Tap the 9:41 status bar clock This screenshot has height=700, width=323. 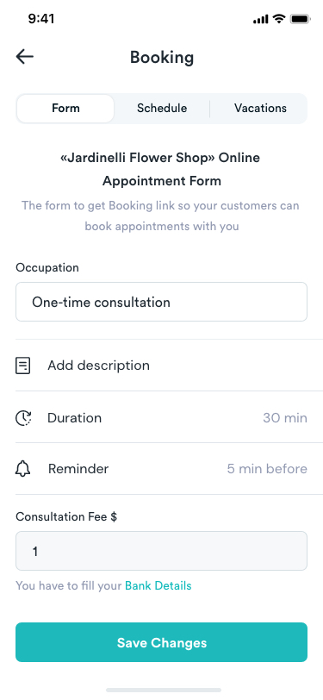(x=41, y=19)
